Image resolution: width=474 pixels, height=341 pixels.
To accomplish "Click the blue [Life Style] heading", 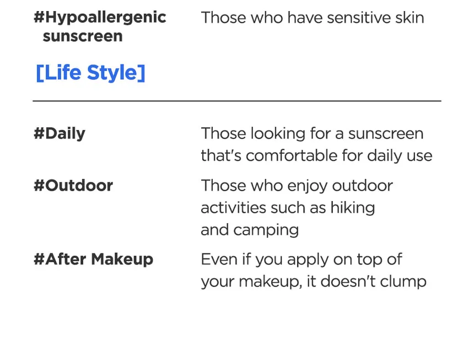I will tap(90, 73).
